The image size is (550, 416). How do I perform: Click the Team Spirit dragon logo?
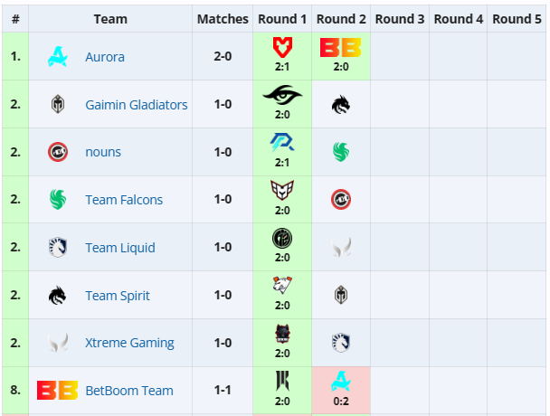point(58,296)
